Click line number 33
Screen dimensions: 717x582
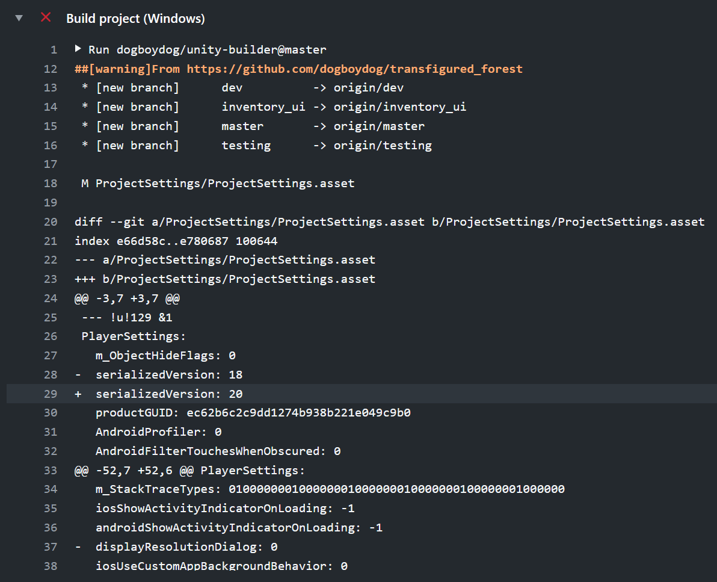click(51, 471)
